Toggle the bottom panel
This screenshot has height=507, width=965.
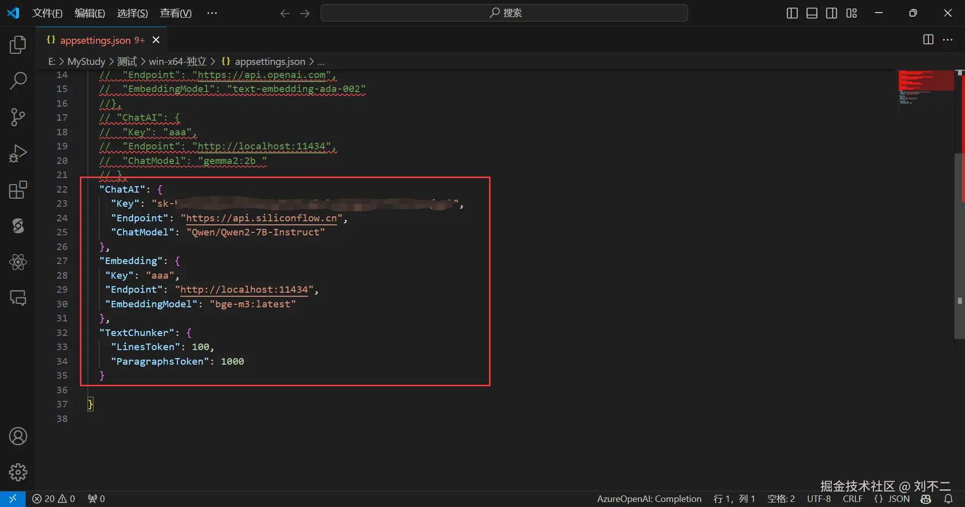tap(812, 13)
